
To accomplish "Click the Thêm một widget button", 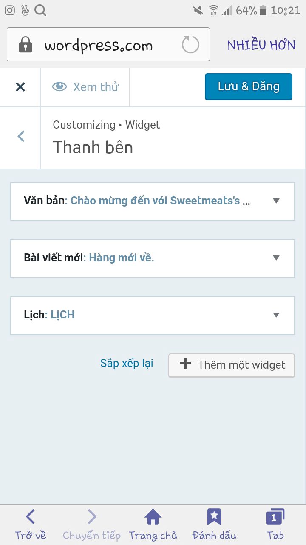I will point(232,365).
